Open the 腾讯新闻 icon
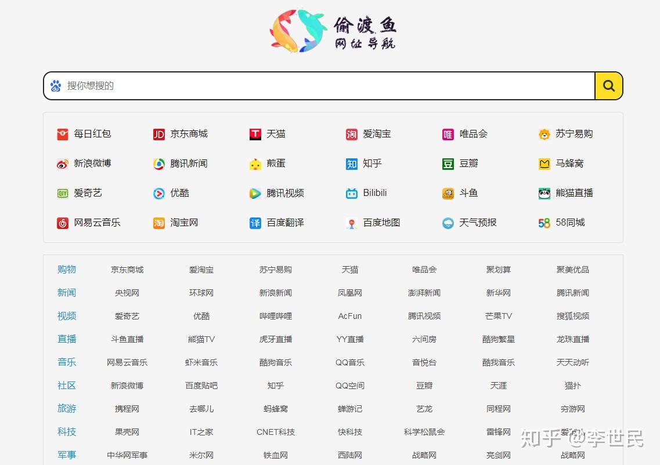 (x=158, y=164)
